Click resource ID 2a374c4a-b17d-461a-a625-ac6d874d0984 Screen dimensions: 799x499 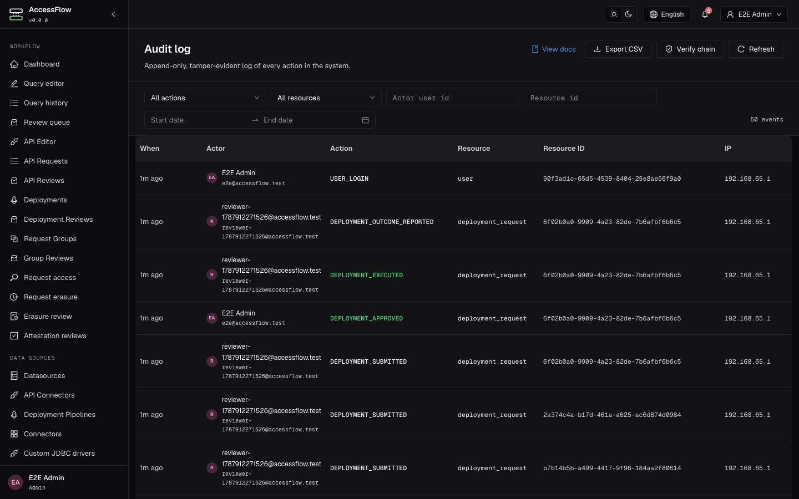(612, 415)
